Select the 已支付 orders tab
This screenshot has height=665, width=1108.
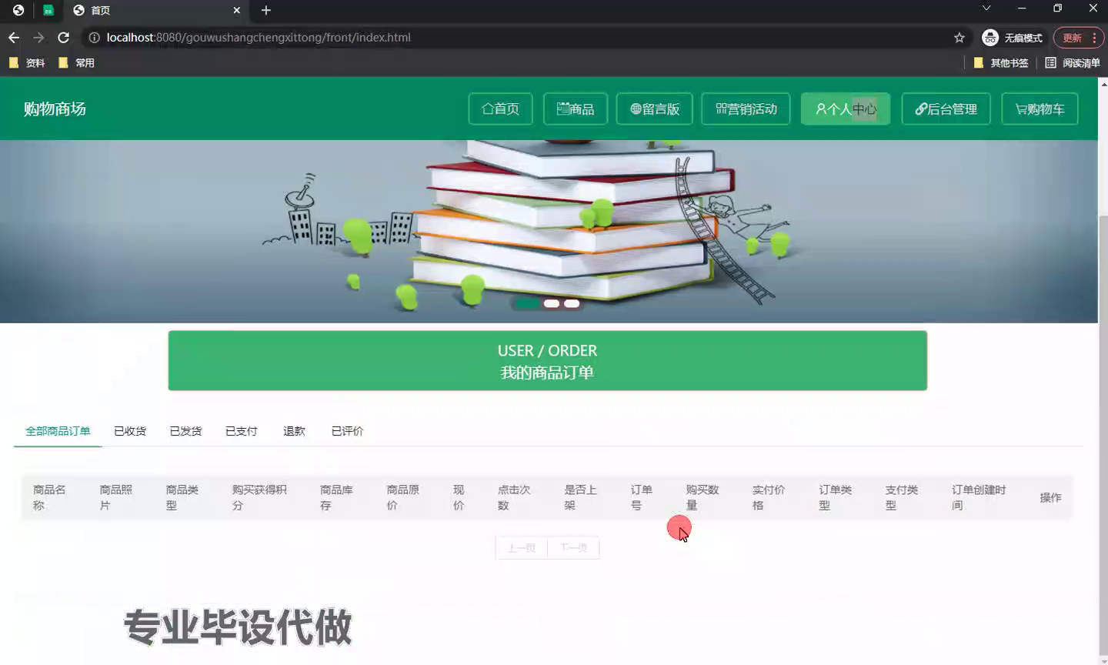click(242, 431)
